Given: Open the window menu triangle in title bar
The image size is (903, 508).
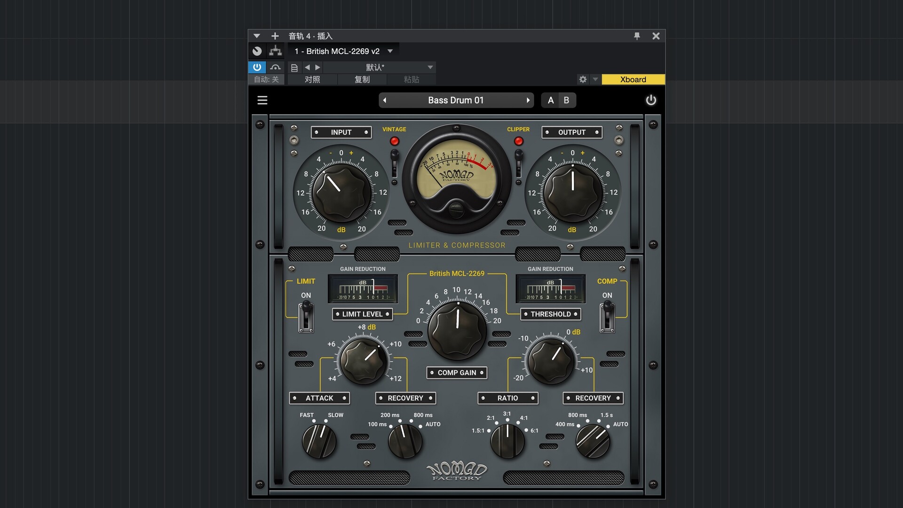Looking at the screenshot, I should (x=257, y=36).
